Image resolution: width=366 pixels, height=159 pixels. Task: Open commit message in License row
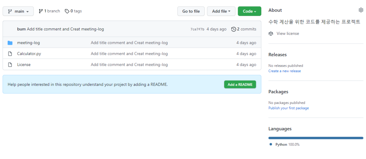coord(129,65)
